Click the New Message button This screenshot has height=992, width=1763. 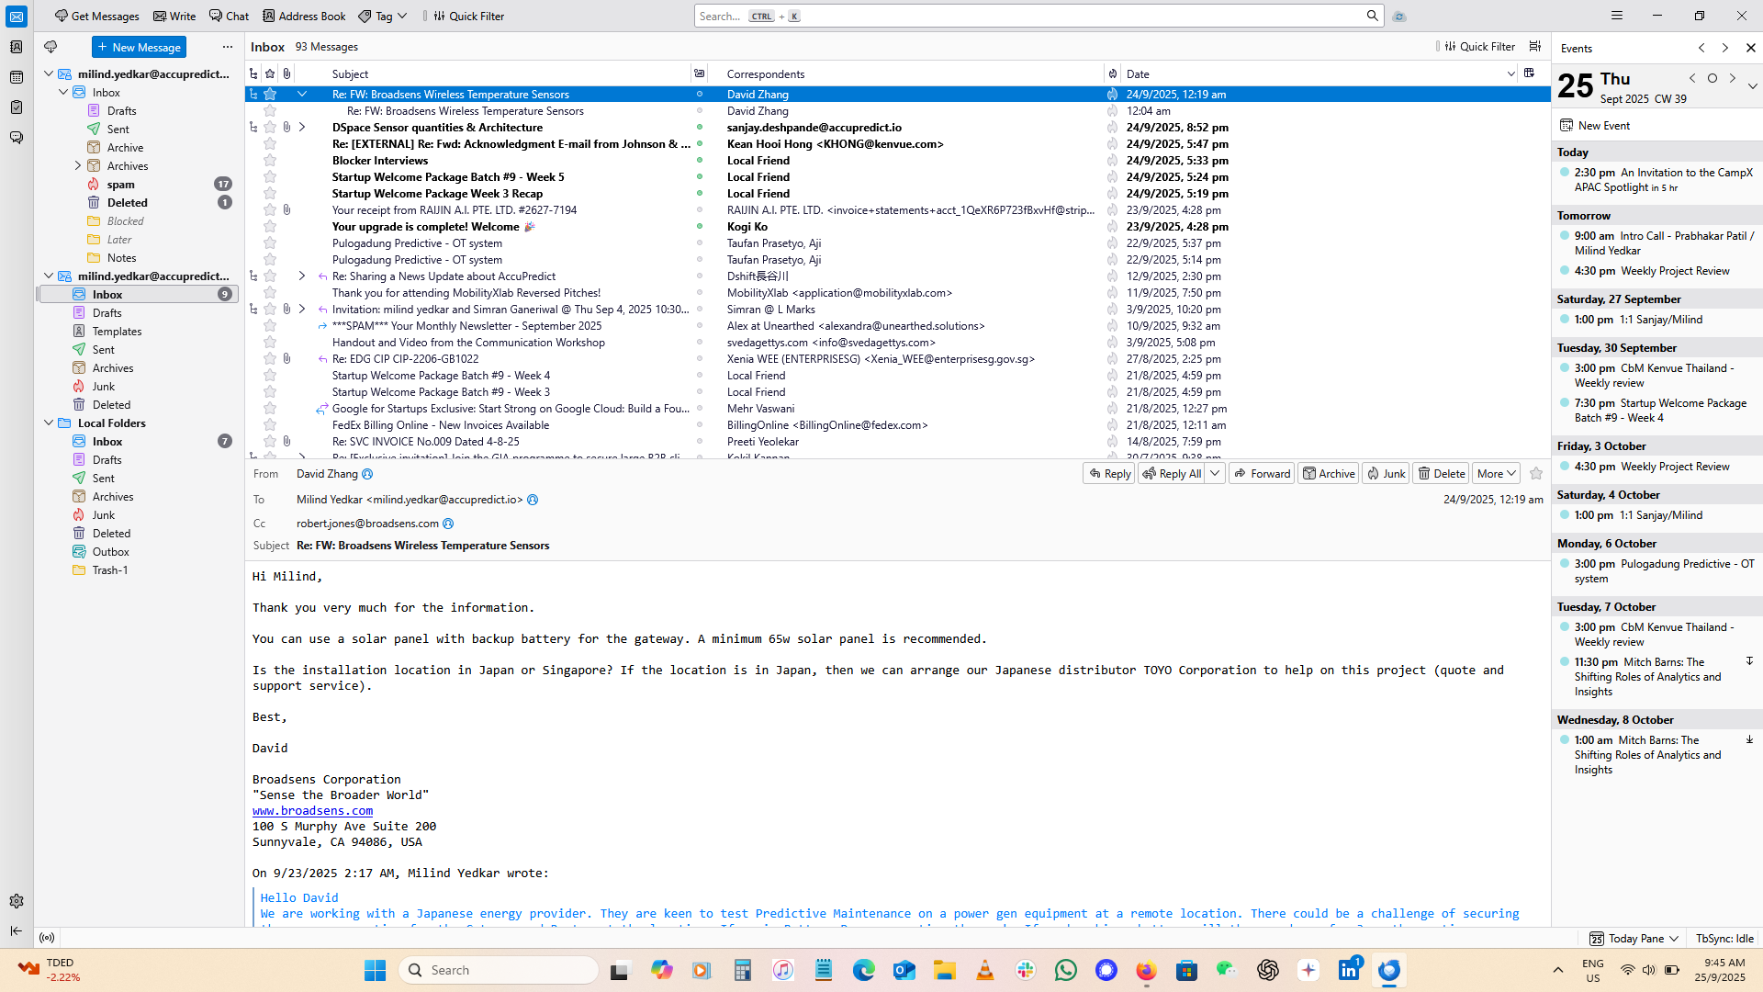point(139,47)
